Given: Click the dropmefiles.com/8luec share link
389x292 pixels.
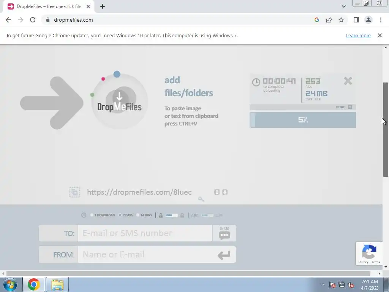Looking at the screenshot, I should (x=139, y=192).
